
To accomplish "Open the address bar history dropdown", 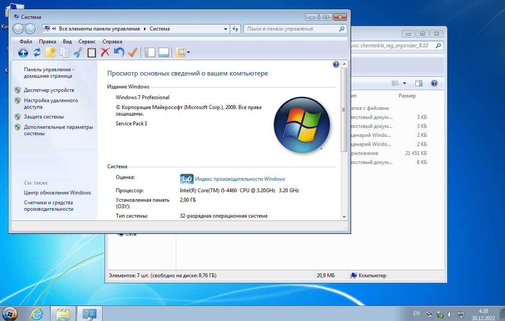I will pos(225,29).
